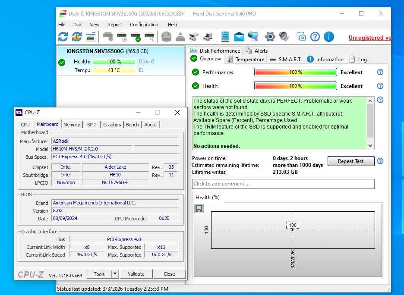Open the Tools dropdown arrow in CPU-Z
The height and width of the screenshot is (295, 404).
115,274
